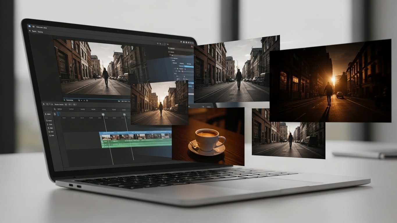Toggle the last track in the track list
This screenshot has width=397, height=223.
click(x=51, y=135)
